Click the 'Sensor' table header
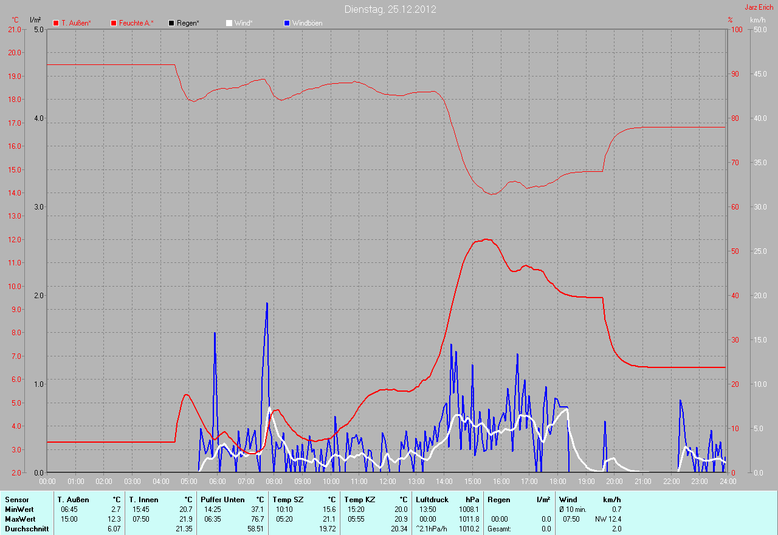 [x=16, y=500]
